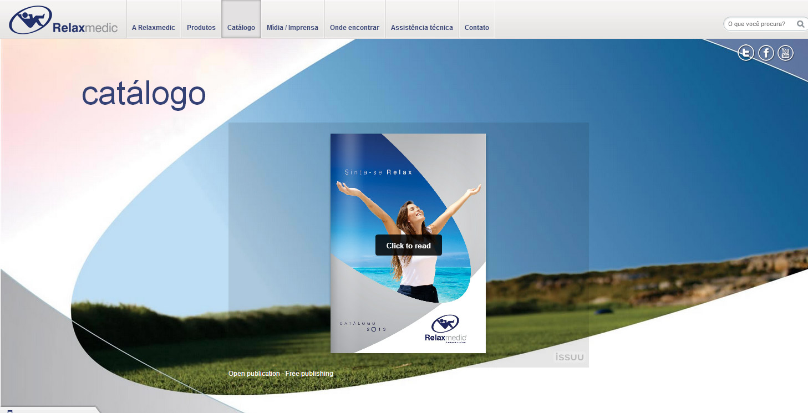Viewport: 808px width, 413px height.
Task: Follow the Open publication link
Action: [254, 374]
